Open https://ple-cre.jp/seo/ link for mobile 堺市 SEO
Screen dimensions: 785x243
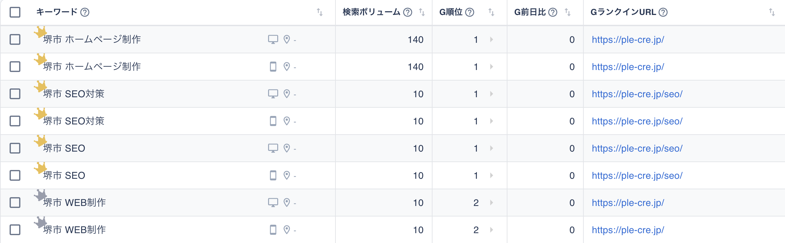tap(637, 175)
